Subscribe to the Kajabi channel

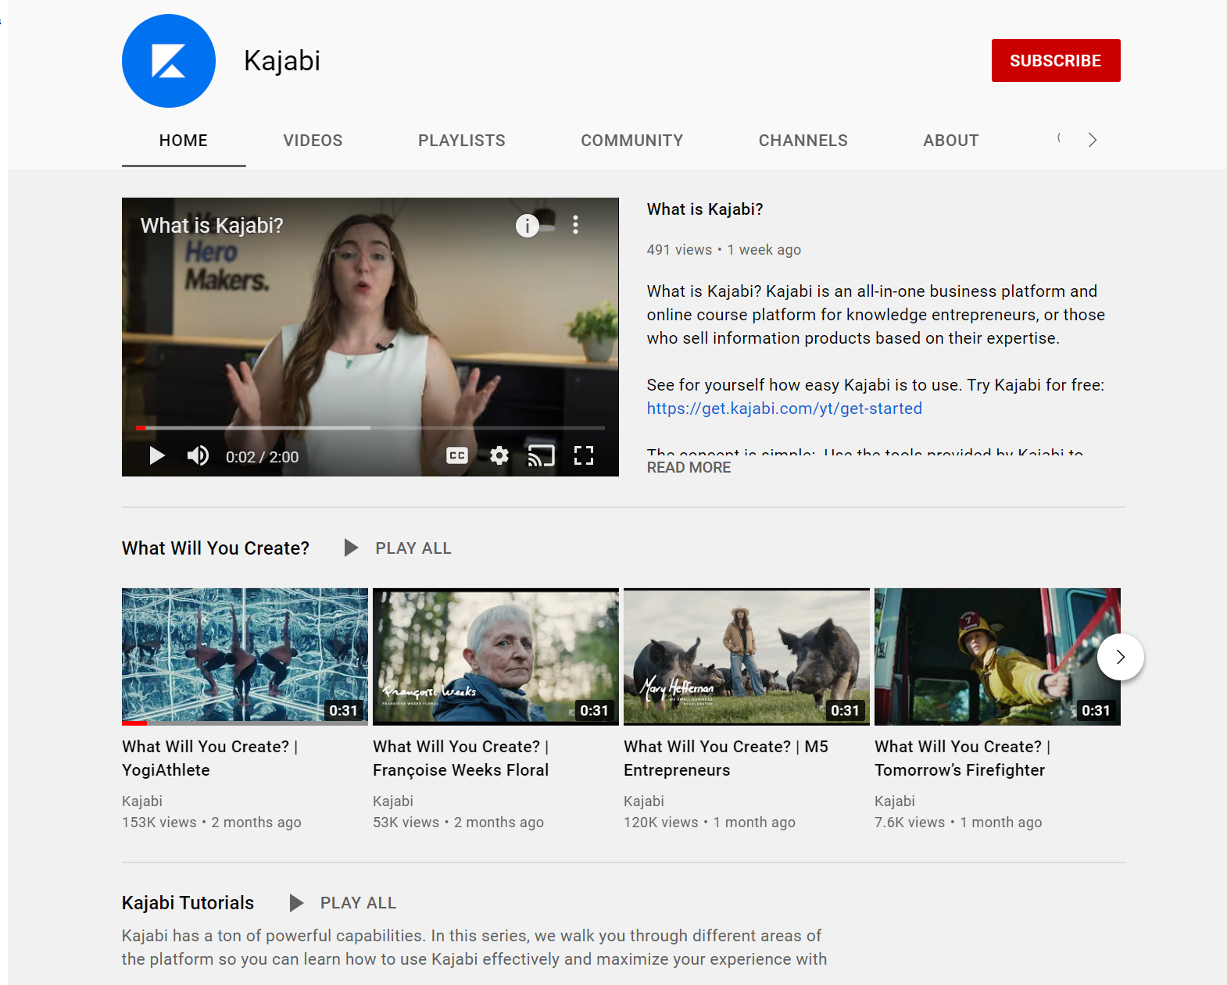pos(1056,61)
